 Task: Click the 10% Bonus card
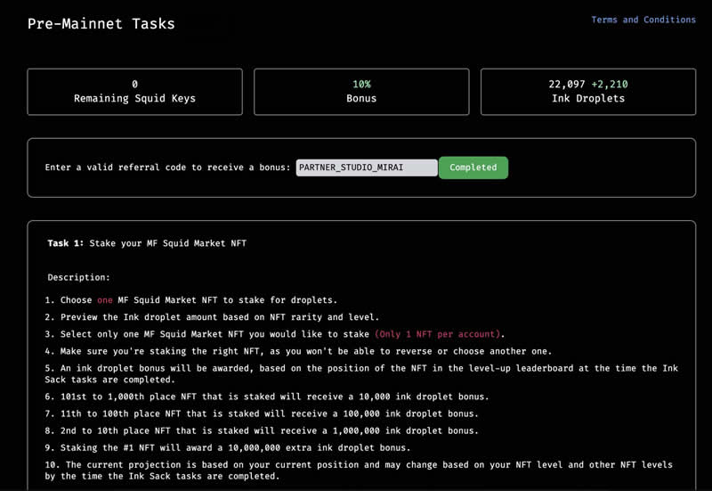(x=361, y=92)
